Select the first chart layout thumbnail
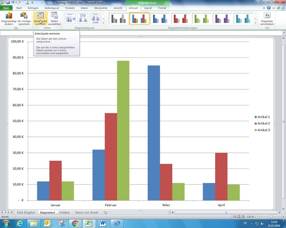Image resolution: width=286 pixels, height=228 pixels. coord(70,18)
